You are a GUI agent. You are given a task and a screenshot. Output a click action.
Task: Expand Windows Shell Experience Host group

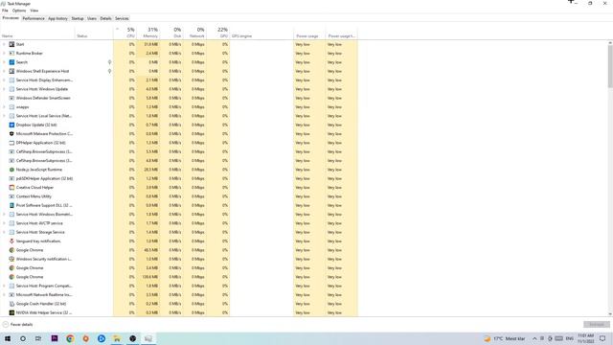pos(4,71)
